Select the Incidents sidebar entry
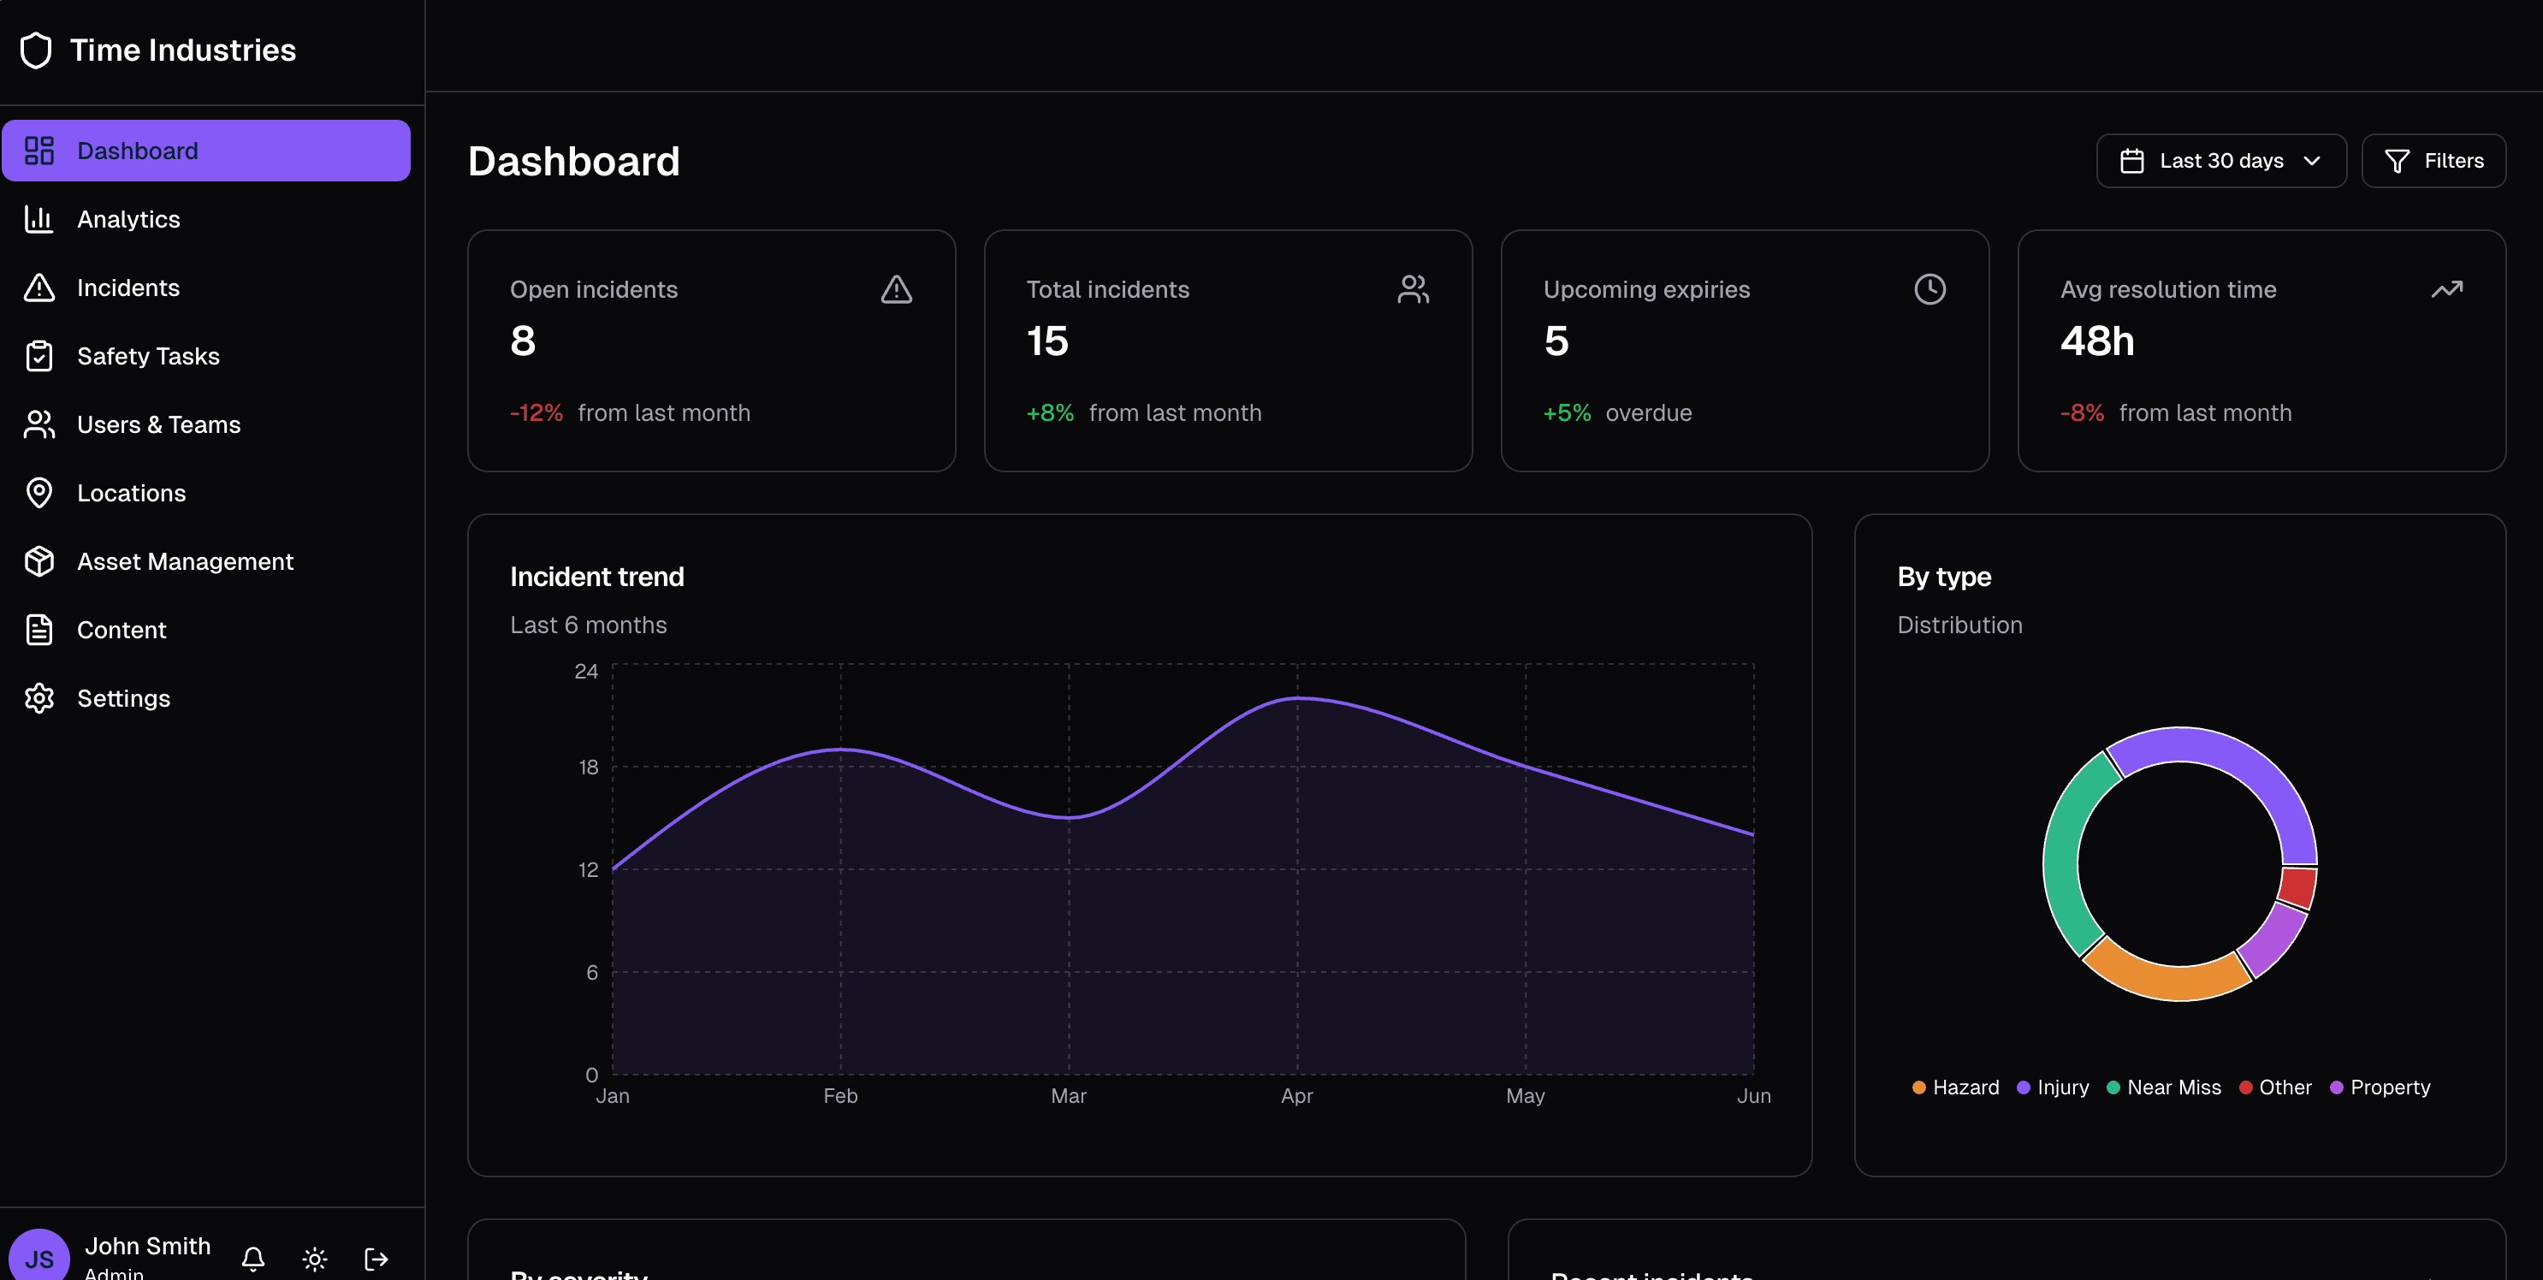Image resolution: width=2543 pixels, height=1280 pixels. click(x=128, y=287)
